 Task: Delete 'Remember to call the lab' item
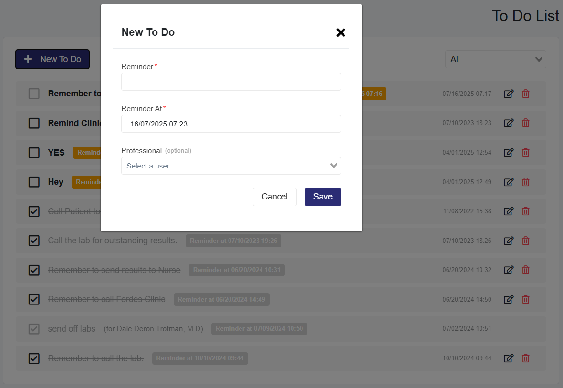coord(525,358)
